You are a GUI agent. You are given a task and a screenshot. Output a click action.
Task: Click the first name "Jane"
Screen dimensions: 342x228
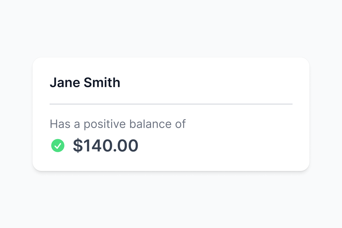tap(64, 83)
